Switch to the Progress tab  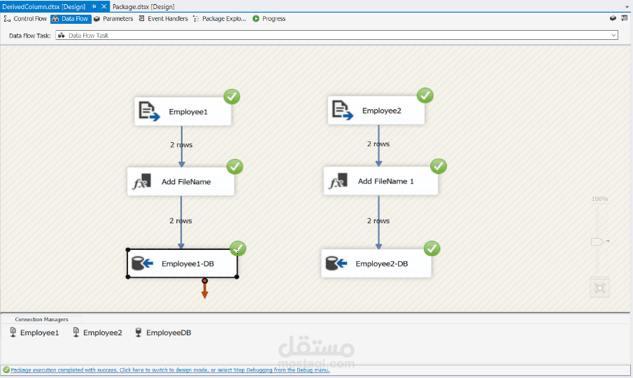[x=269, y=19]
